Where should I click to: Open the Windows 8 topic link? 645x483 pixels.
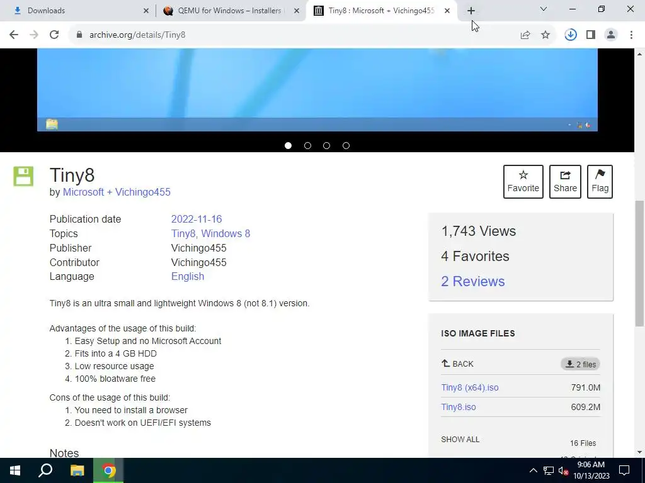(225, 233)
